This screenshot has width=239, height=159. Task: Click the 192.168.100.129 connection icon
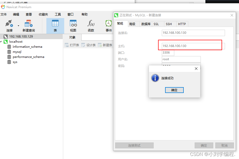6,37
